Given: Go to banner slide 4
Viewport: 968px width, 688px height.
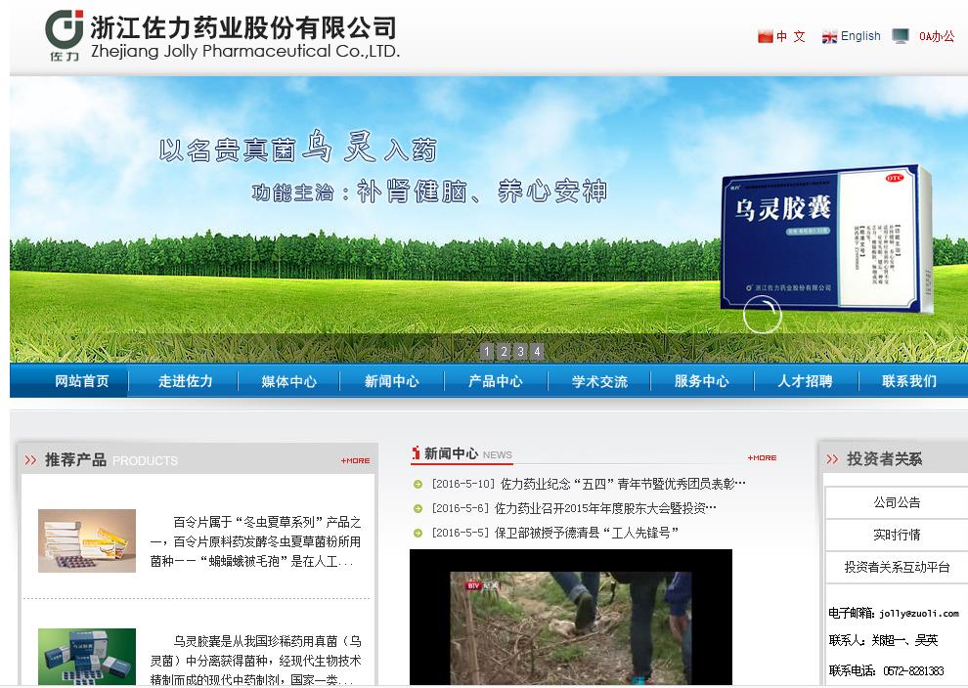Looking at the screenshot, I should click(537, 351).
